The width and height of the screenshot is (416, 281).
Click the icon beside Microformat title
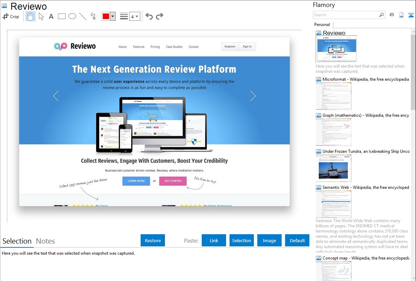pyautogui.click(x=318, y=79)
